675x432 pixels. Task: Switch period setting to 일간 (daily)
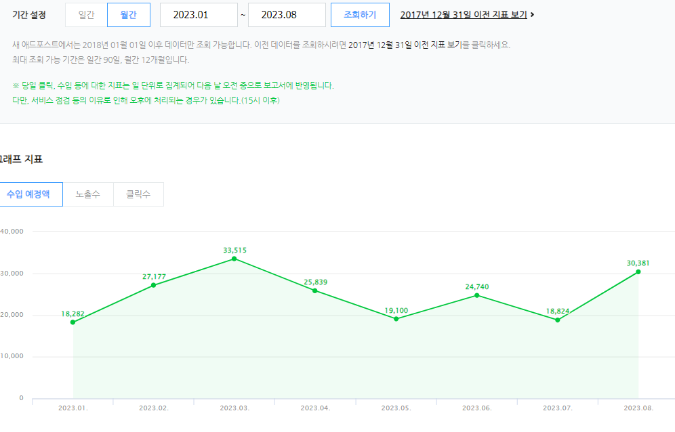click(x=86, y=15)
